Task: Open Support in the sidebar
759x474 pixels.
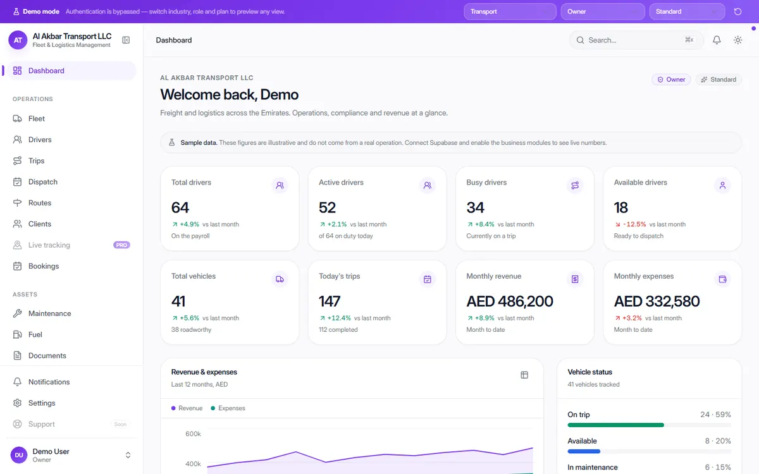Action: click(x=71, y=424)
